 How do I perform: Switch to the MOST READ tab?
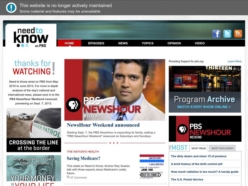click(199, 148)
